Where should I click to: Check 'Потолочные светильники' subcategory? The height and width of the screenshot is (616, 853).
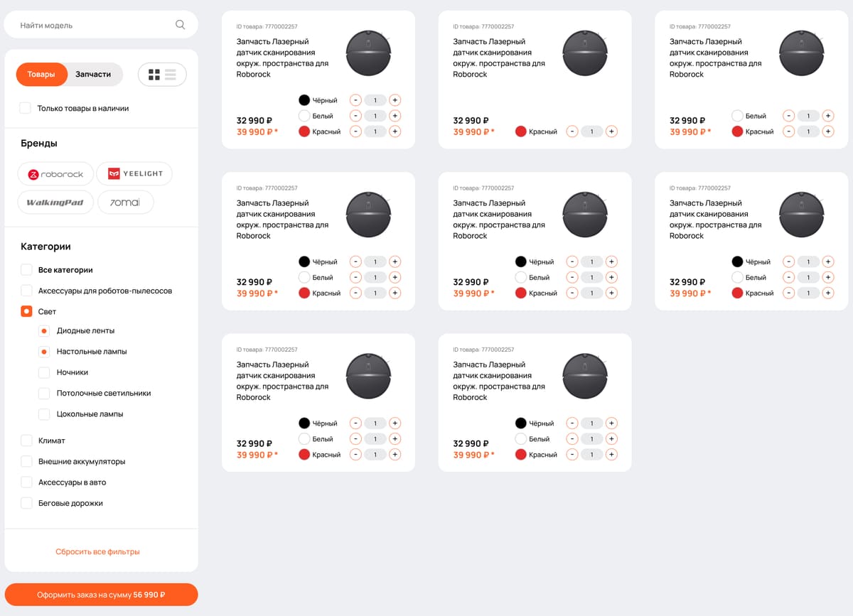coord(44,393)
